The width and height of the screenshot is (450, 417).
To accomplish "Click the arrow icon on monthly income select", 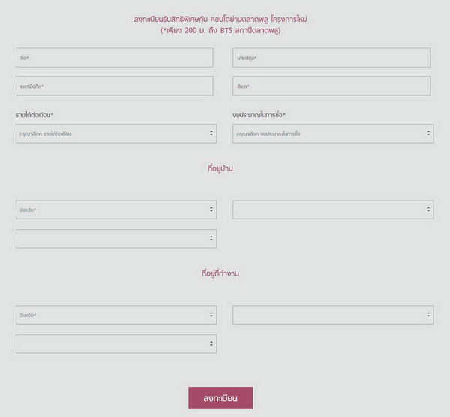I will [211, 134].
